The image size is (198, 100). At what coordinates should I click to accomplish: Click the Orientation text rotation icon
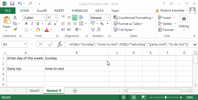77,30
